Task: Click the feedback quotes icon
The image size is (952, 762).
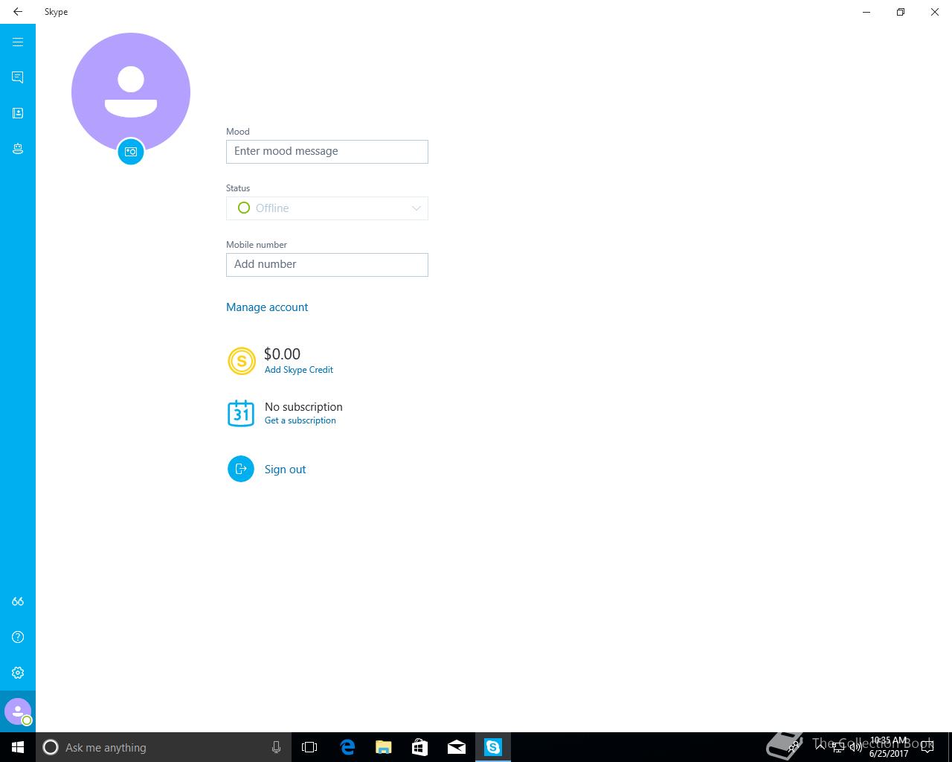Action: pyautogui.click(x=18, y=601)
